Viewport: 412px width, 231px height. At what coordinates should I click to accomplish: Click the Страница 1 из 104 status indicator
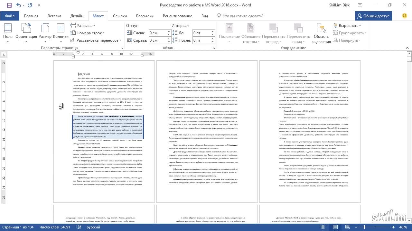coord(18,227)
